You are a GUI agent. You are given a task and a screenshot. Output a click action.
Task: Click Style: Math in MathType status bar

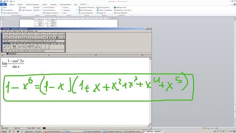pyautogui.click(x=4, y=128)
